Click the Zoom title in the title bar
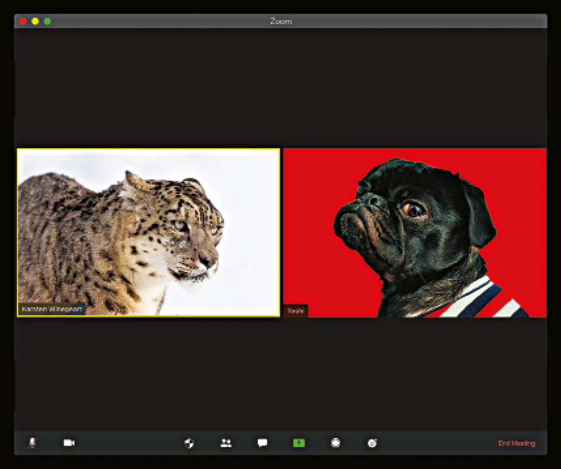The width and height of the screenshot is (561, 469). 280,21
